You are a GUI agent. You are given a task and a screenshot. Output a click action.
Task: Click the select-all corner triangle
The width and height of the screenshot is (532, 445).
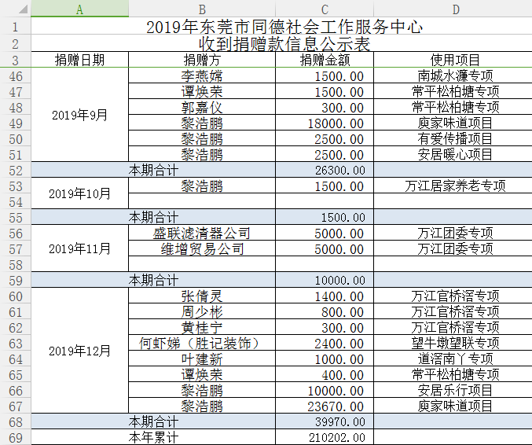[23, 9]
